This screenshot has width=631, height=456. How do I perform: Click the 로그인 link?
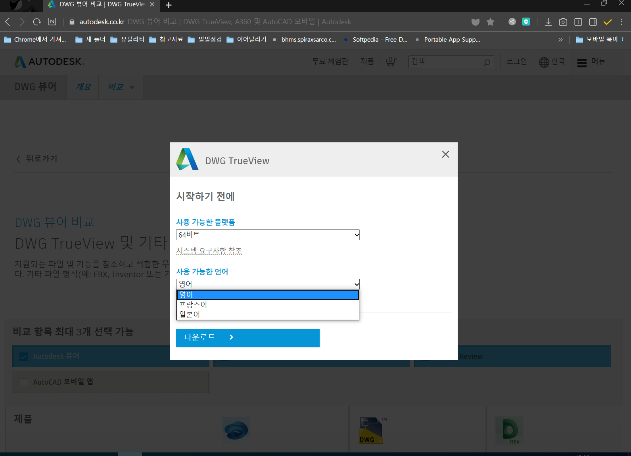coord(516,61)
